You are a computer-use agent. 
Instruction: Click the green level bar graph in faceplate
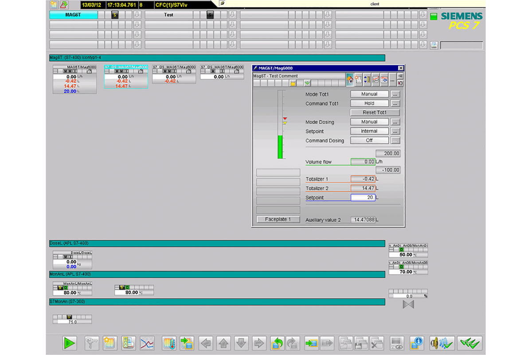tap(280, 147)
